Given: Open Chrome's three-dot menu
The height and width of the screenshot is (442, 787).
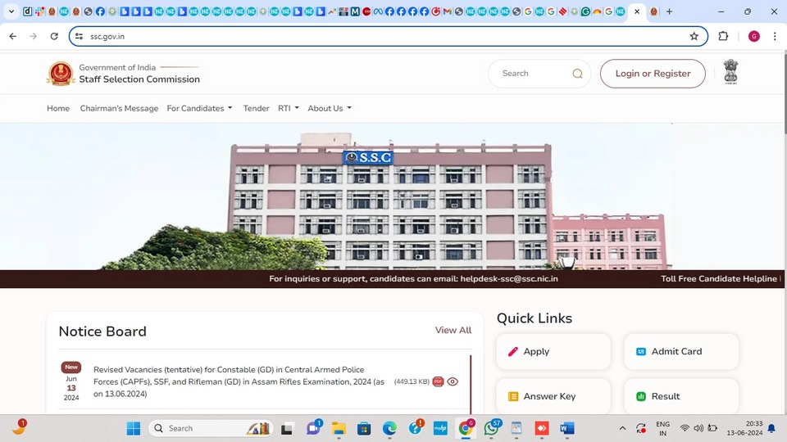Looking at the screenshot, I should 775,36.
